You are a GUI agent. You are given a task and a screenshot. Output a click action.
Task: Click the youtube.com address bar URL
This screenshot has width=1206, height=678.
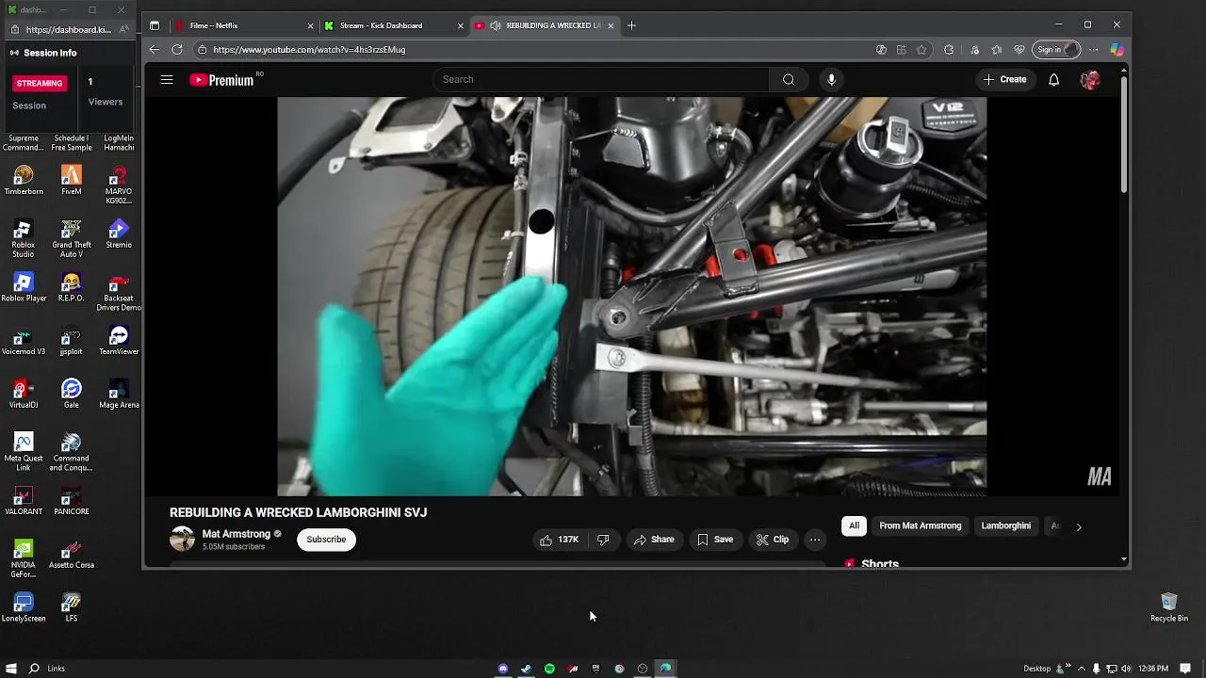[x=309, y=50]
